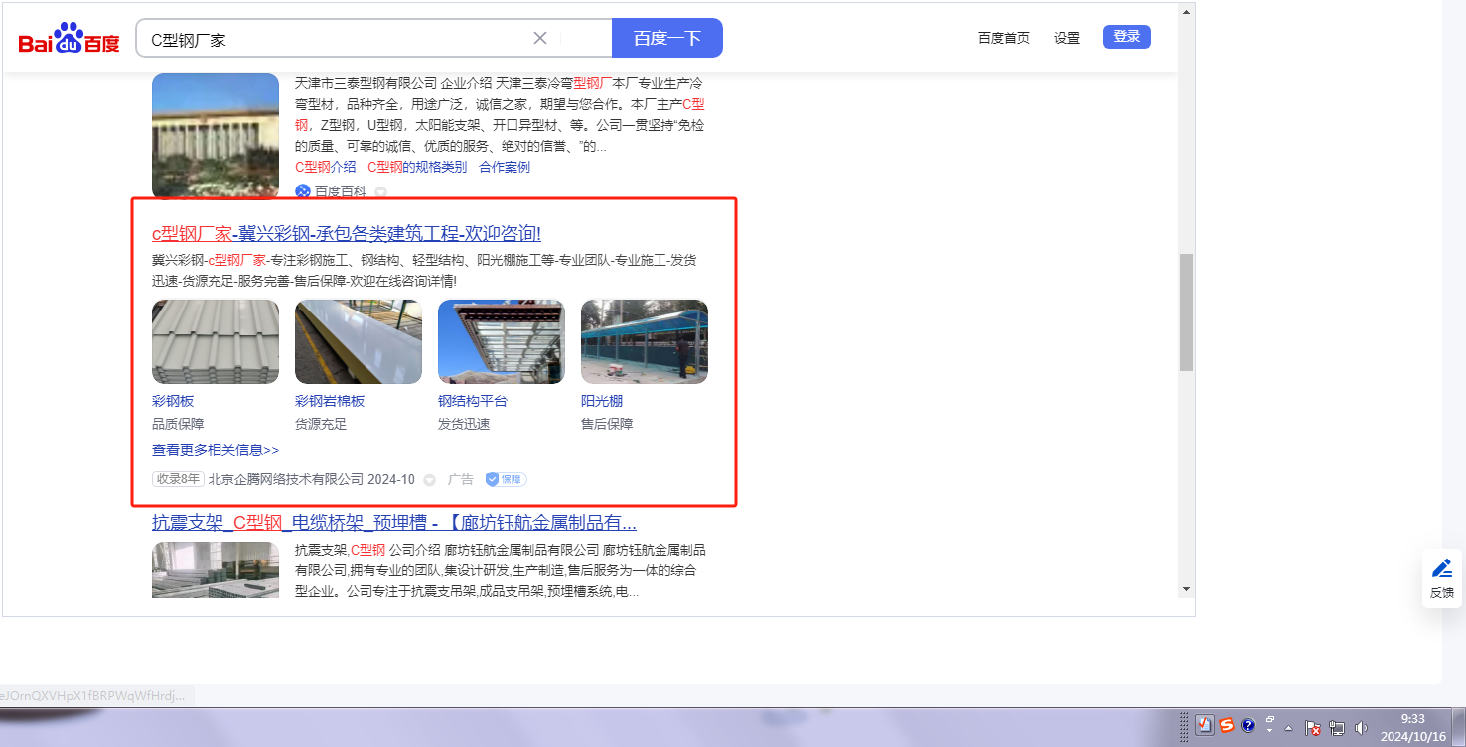Click the 百度百科 source icon
Viewport: 1466px width, 747px height.
303,191
